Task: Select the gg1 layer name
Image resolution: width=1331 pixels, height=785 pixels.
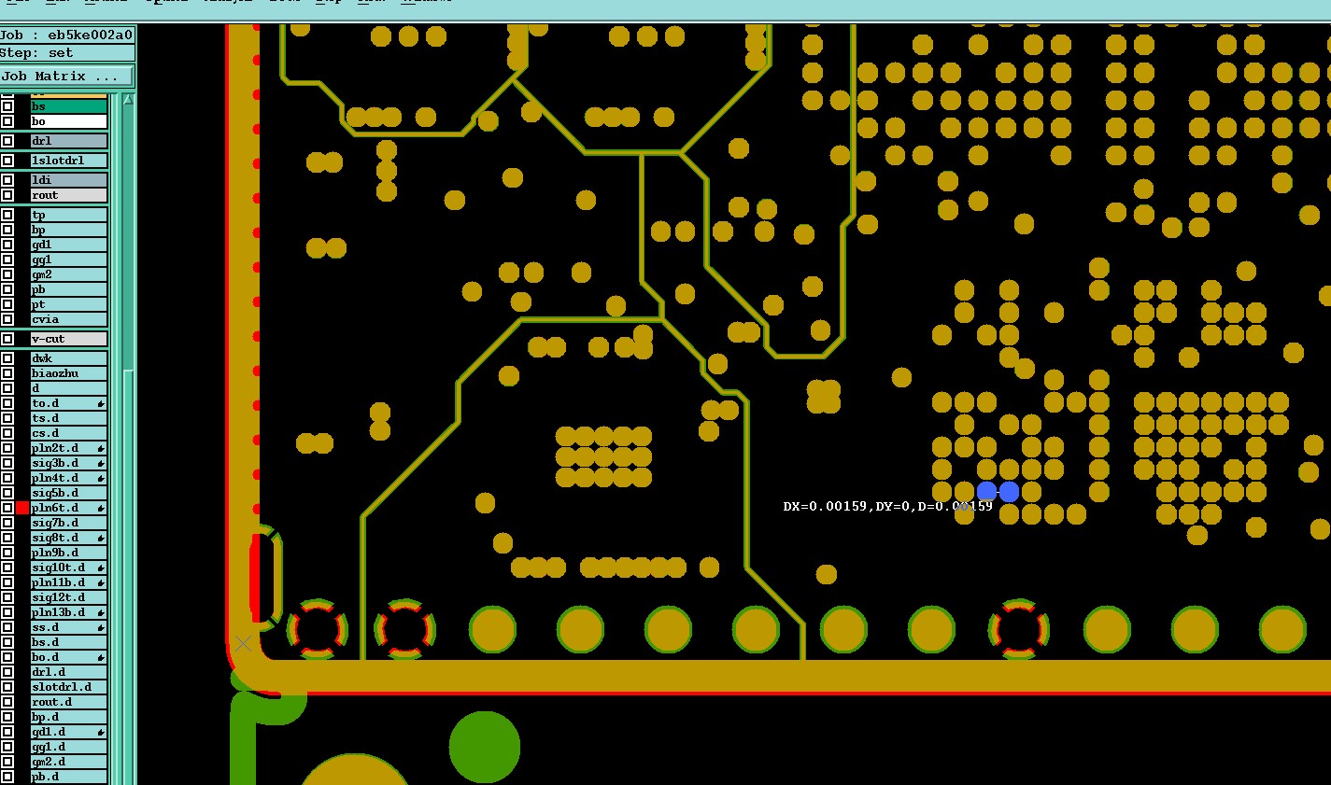Action: coord(69,259)
